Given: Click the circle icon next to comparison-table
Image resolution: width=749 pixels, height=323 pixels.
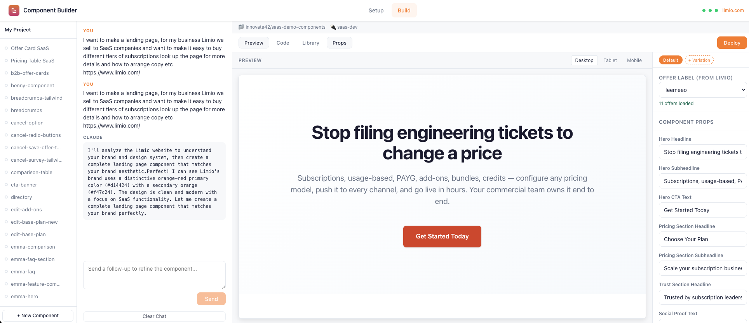Looking at the screenshot, I should click(6, 172).
